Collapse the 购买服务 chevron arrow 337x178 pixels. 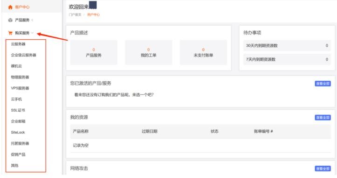point(33,33)
